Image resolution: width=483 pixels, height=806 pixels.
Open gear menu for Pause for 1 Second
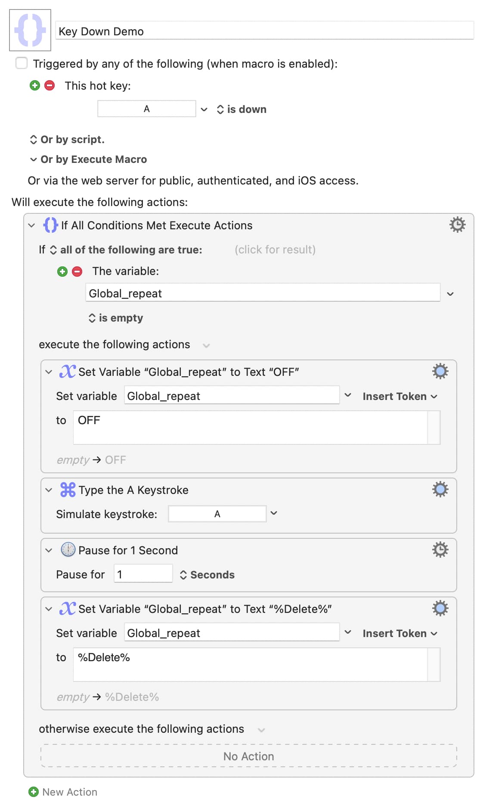click(440, 550)
